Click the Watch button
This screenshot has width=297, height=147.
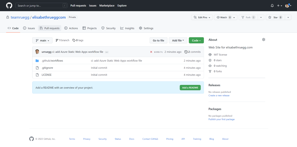tap(226, 17)
